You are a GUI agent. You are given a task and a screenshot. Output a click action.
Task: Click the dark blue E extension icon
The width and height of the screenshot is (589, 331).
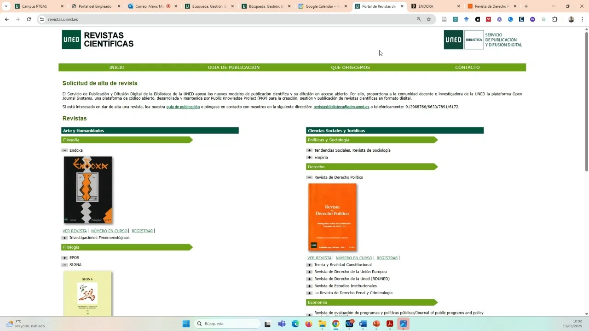(521, 19)
